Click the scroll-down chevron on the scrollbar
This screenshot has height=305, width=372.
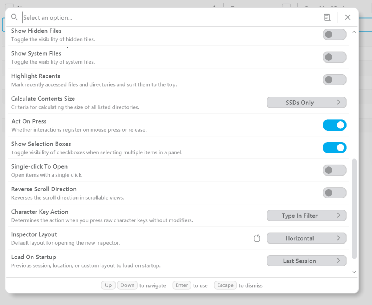point(354,272)
